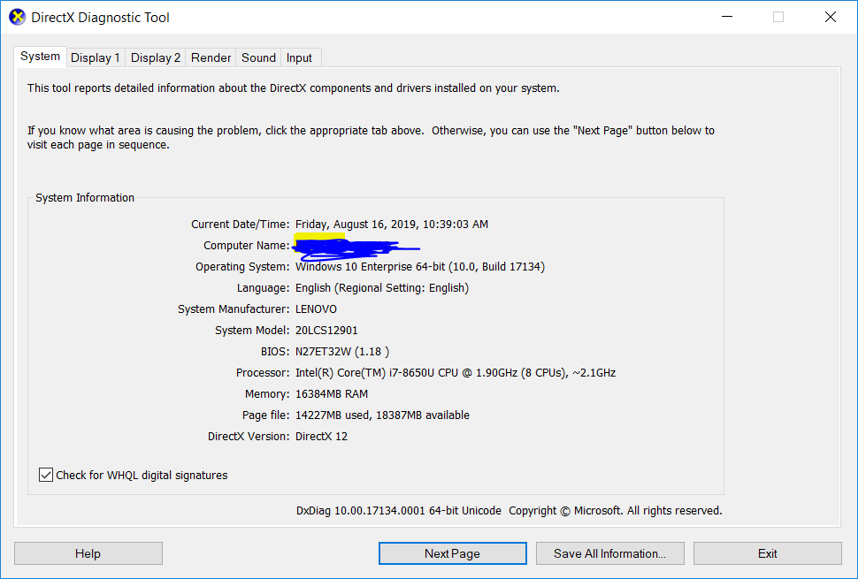Click the BIOS value 'N27ET32W (1.18 )'
Viewport: 858px width, 579px height.
pos(342,352)
